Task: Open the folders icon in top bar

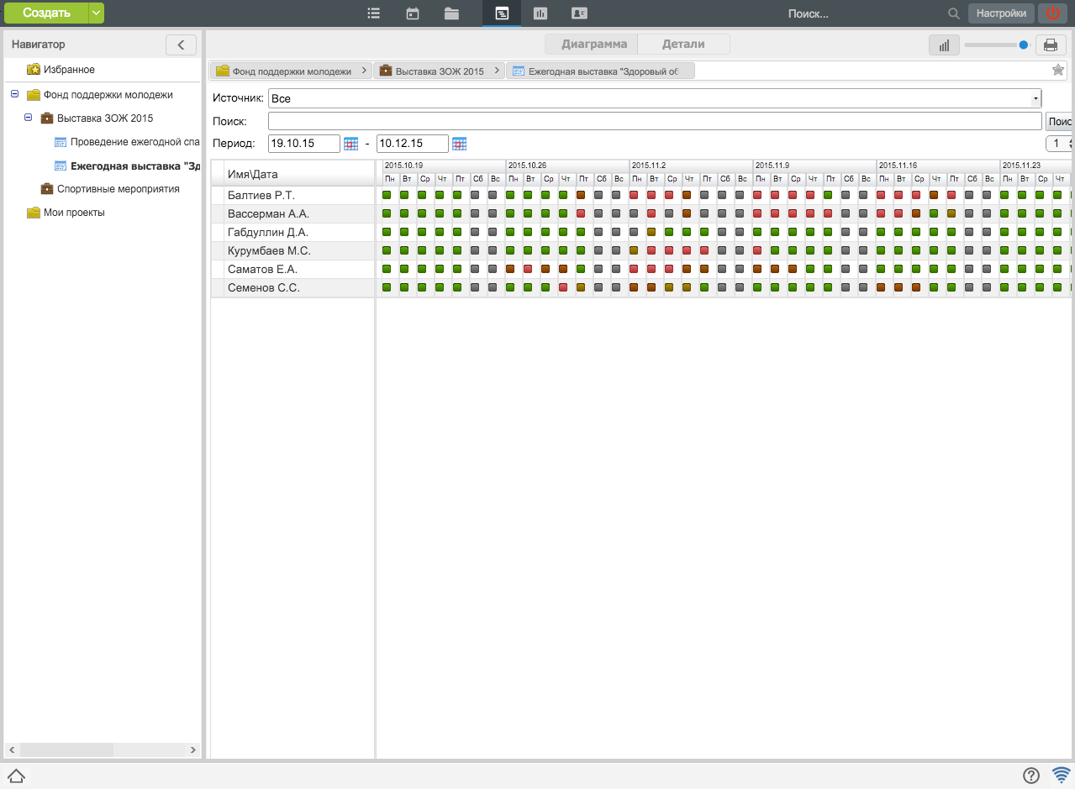Action: click(x=451, y=13)
